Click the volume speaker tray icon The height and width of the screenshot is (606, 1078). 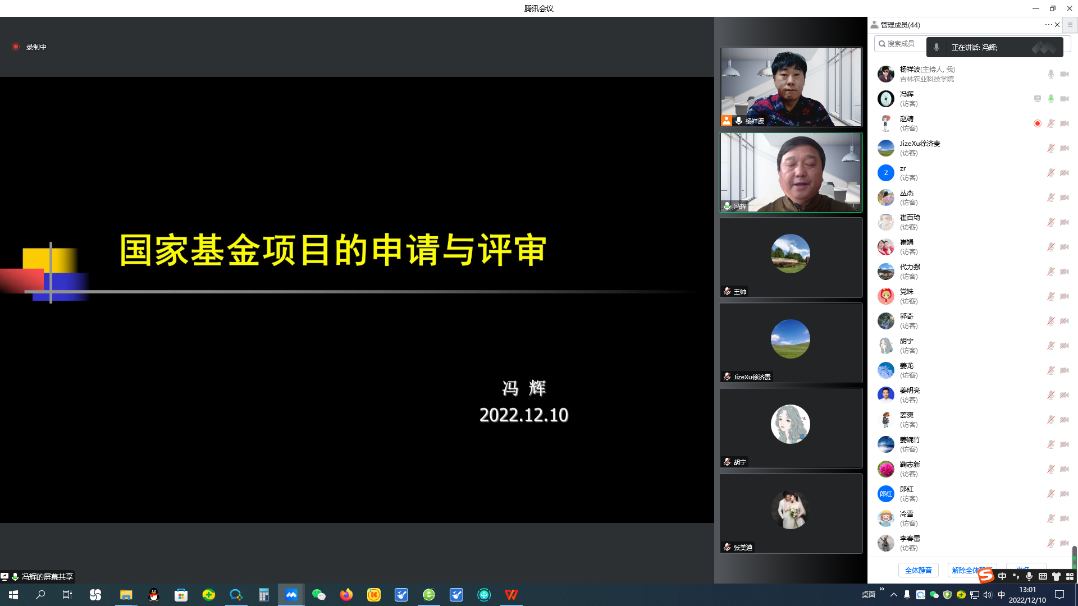[988, 595]
